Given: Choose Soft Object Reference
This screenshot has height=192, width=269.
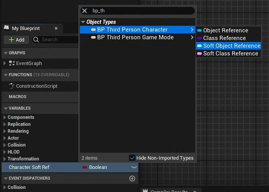Looking at the screenshot, I should point(228,46).
